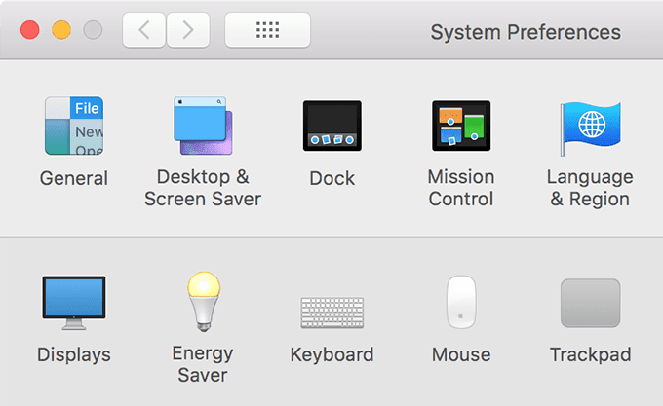Click the "Desktop & Screen Saver" text label
Viewport: 663px width, 406px height.
point(203,188)
